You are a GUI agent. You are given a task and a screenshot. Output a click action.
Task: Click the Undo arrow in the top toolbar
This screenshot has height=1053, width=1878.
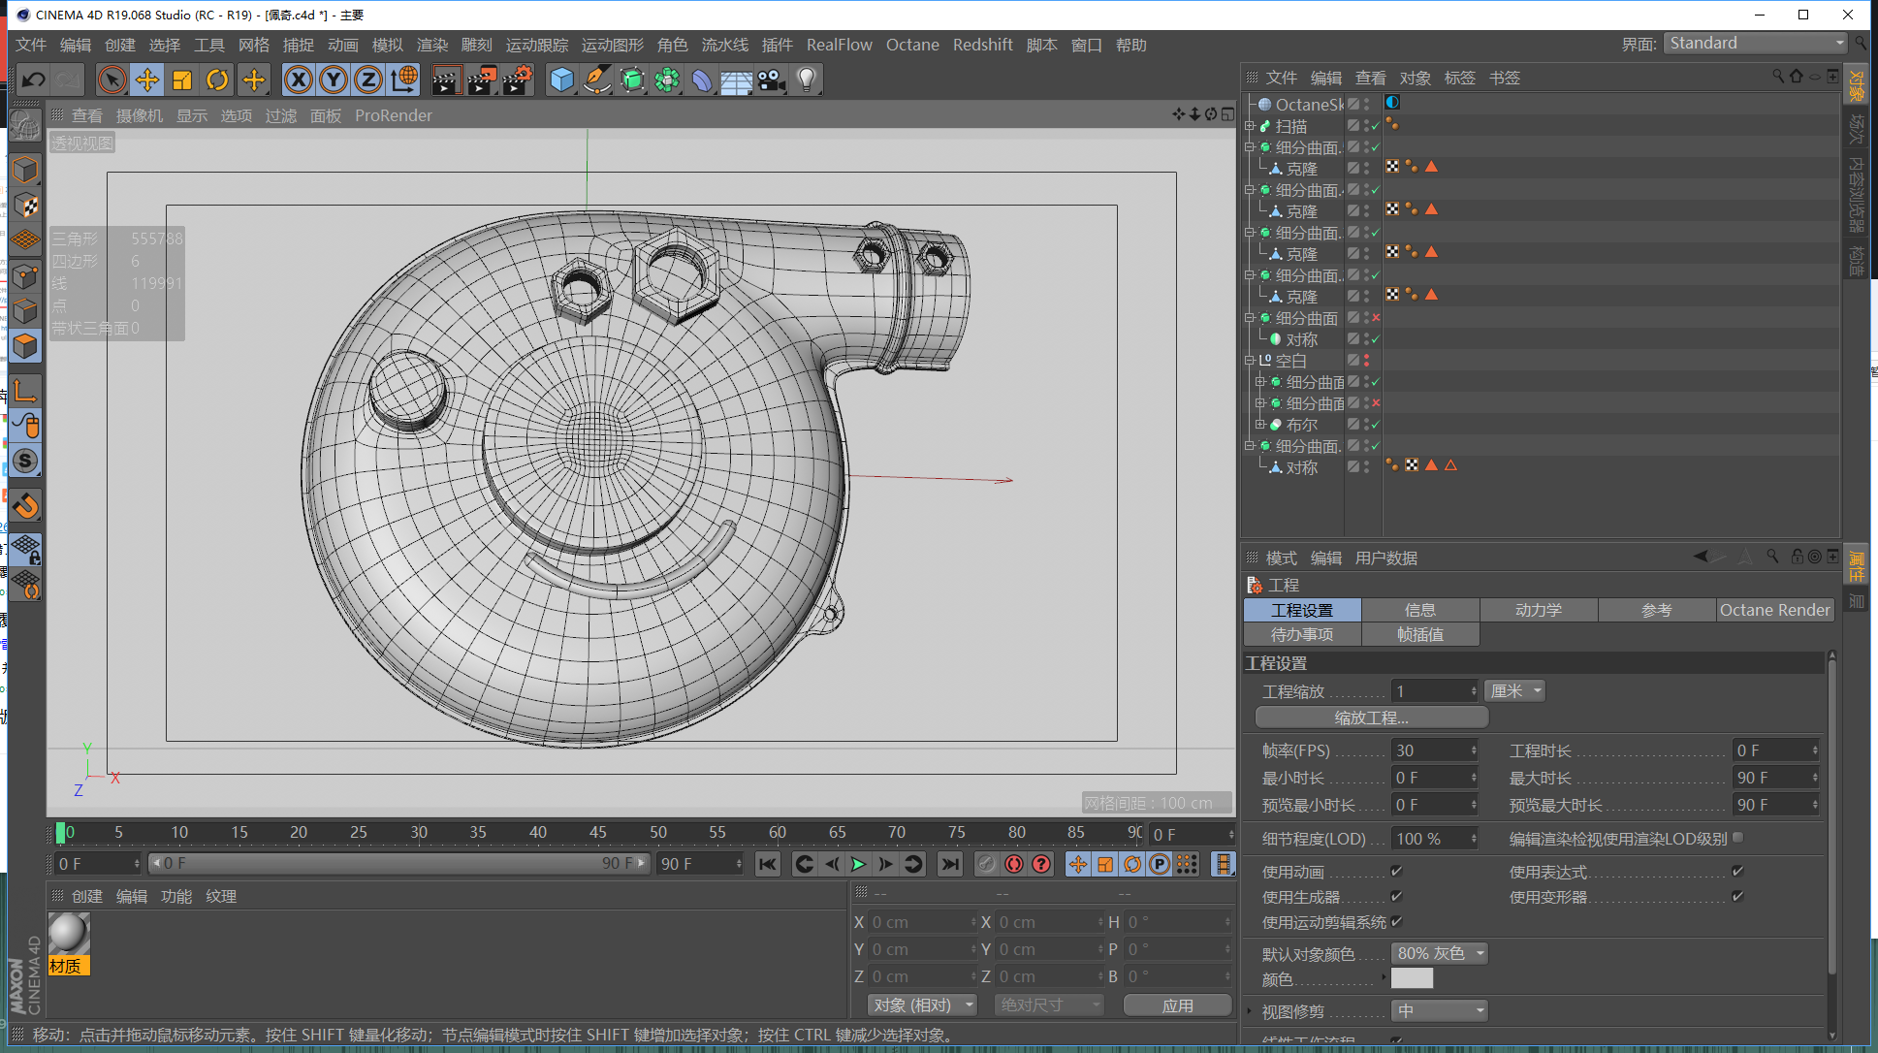34,80
